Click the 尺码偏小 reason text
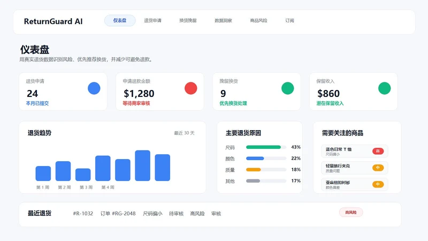The height and width of the screenshot is (241, 428). 152,213
